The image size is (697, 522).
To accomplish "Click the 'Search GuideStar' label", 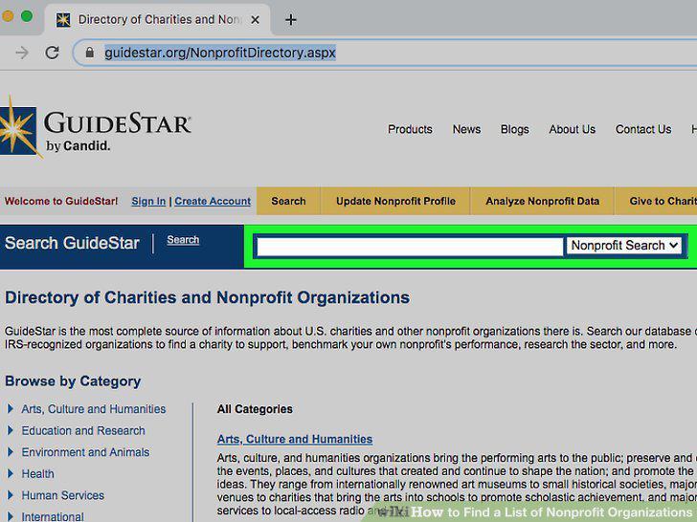I will 72,243.
